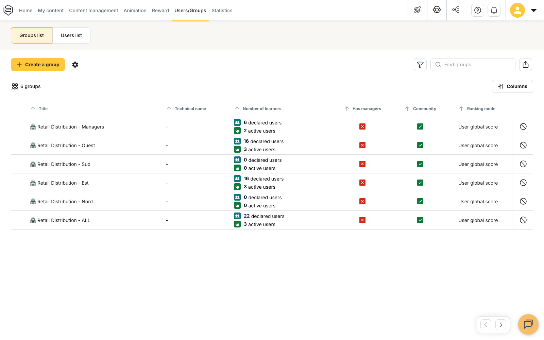Go to the next page arrow
Viewport: 544px width, 340px height.
point(501,325)
